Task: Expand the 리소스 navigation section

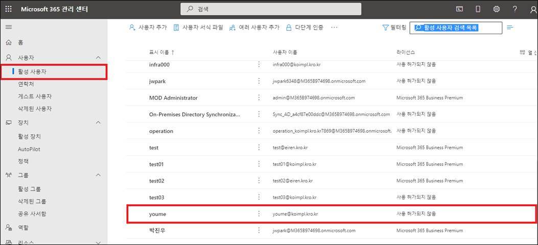Action: [98, 242]
